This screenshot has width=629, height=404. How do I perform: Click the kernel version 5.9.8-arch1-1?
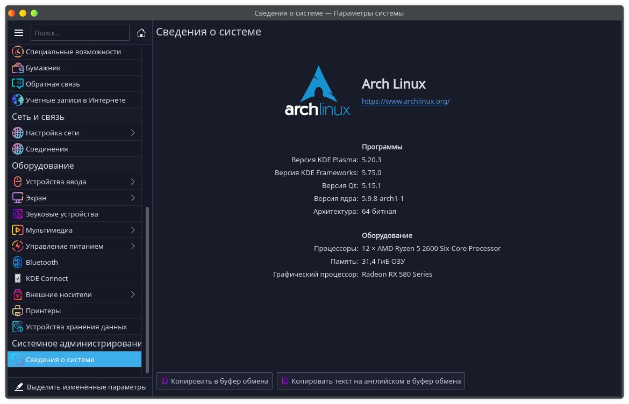click(383, 198)
